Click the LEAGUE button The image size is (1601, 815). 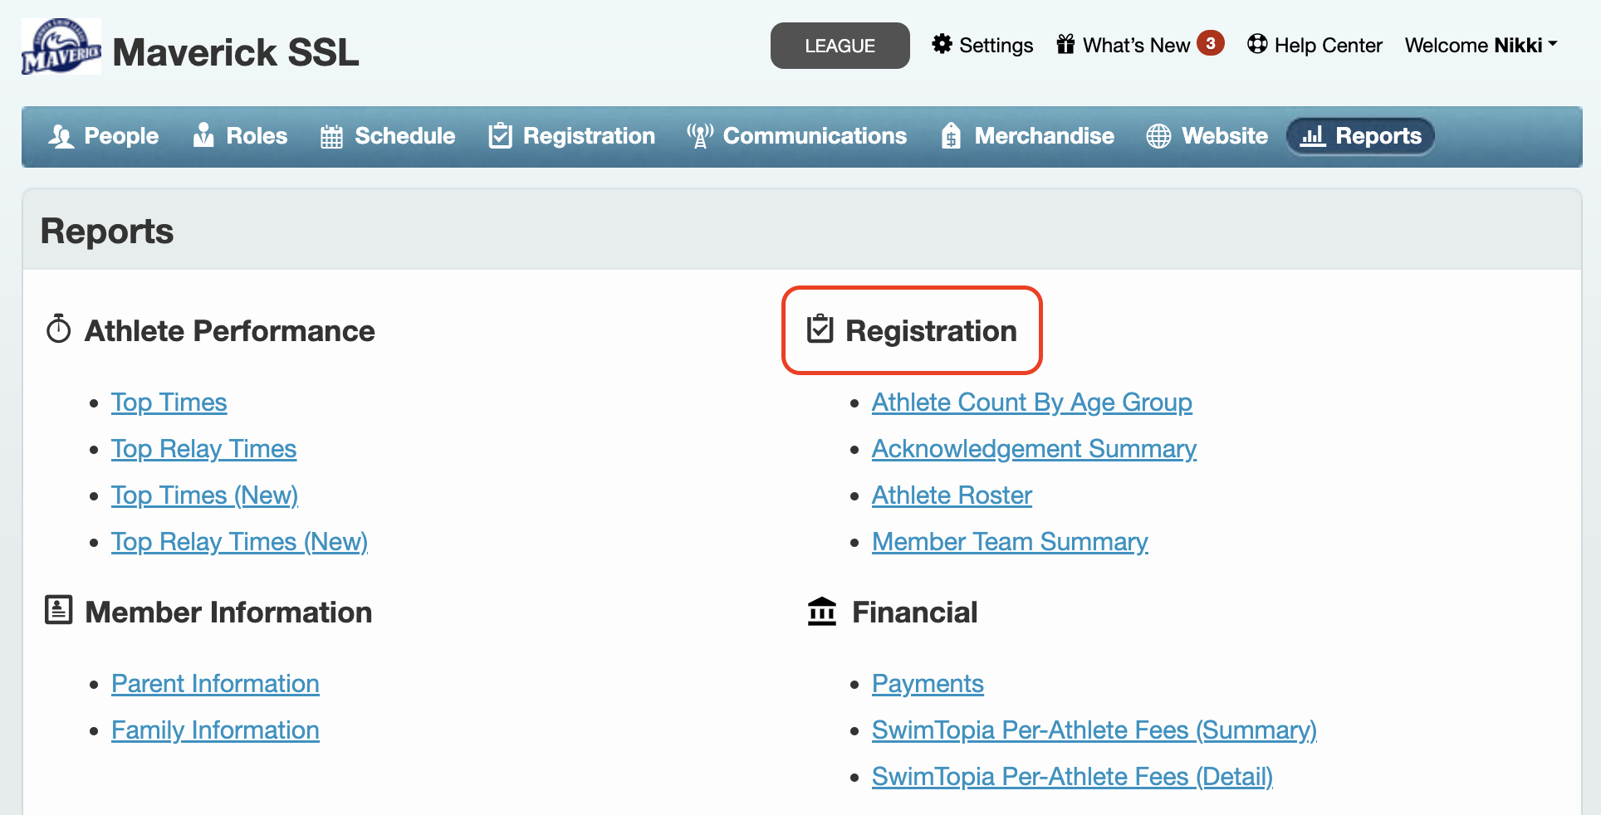pyautogui.click(x=840, y=46)
